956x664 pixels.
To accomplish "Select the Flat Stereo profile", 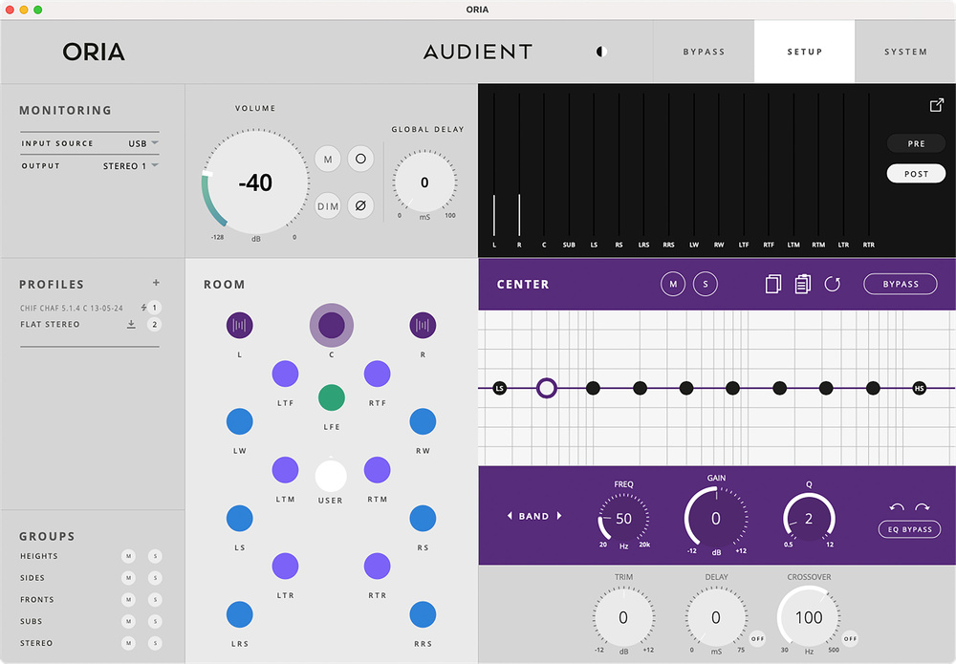I will [51, 325].
